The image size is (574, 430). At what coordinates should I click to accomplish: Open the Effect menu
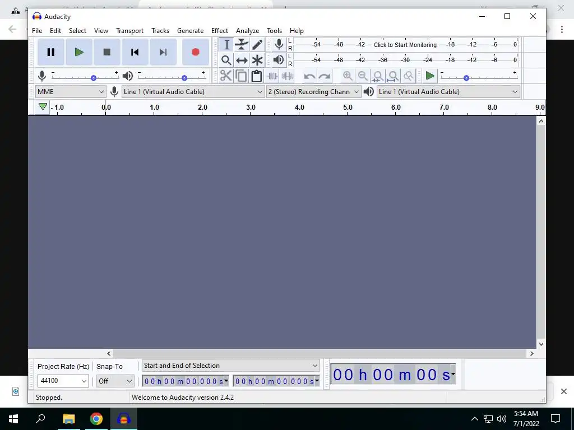[220, 31]
